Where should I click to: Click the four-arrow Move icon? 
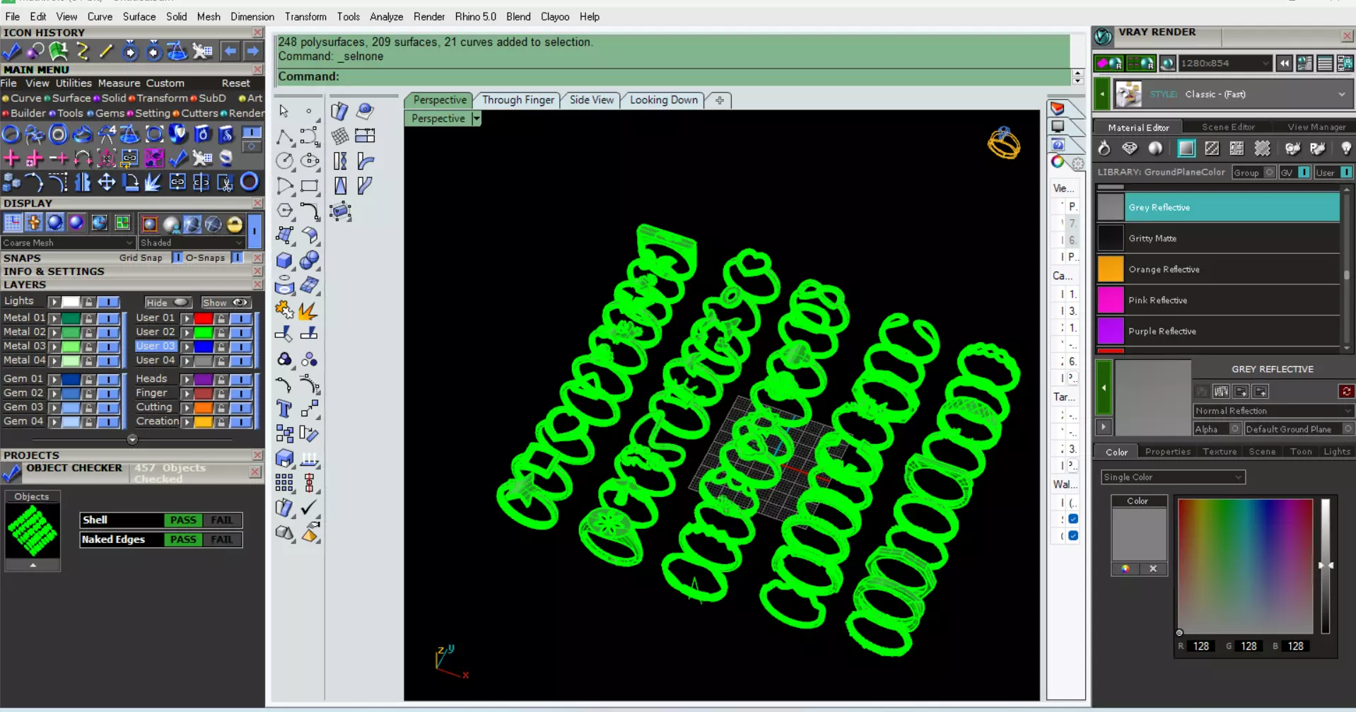tap(106, 182)
